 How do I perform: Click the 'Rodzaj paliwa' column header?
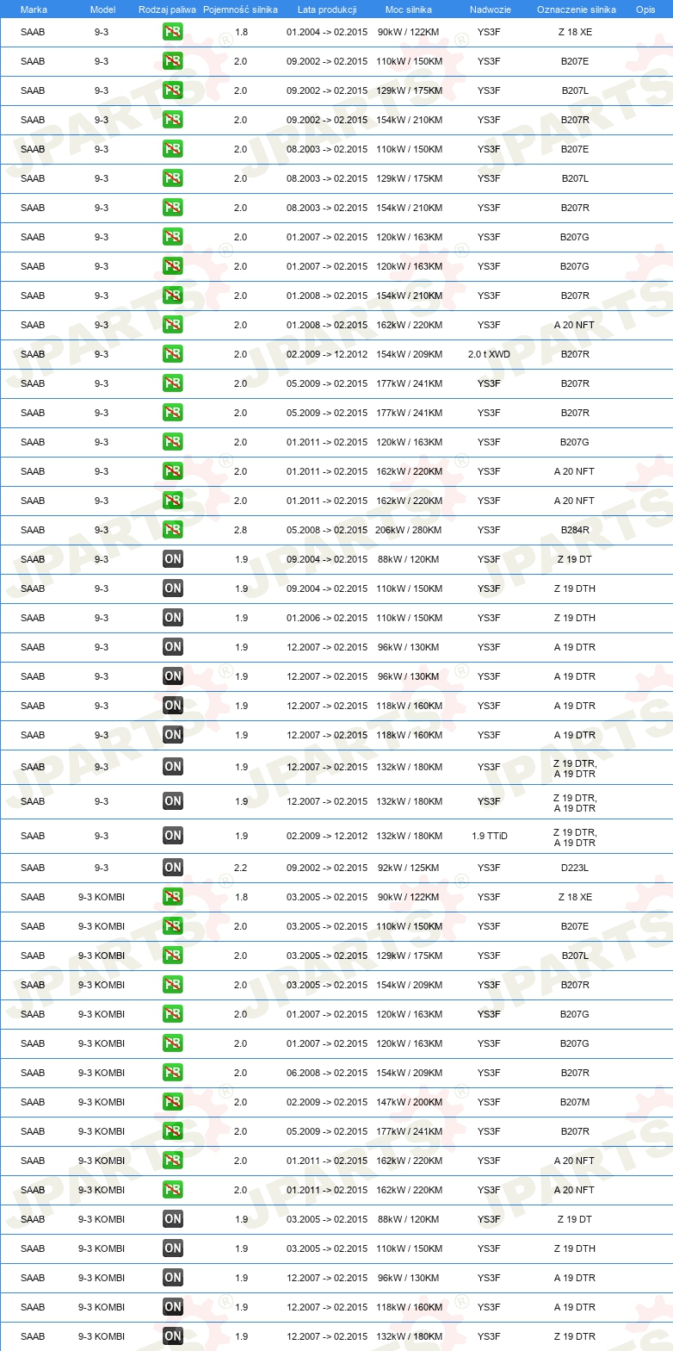(166, 9)
